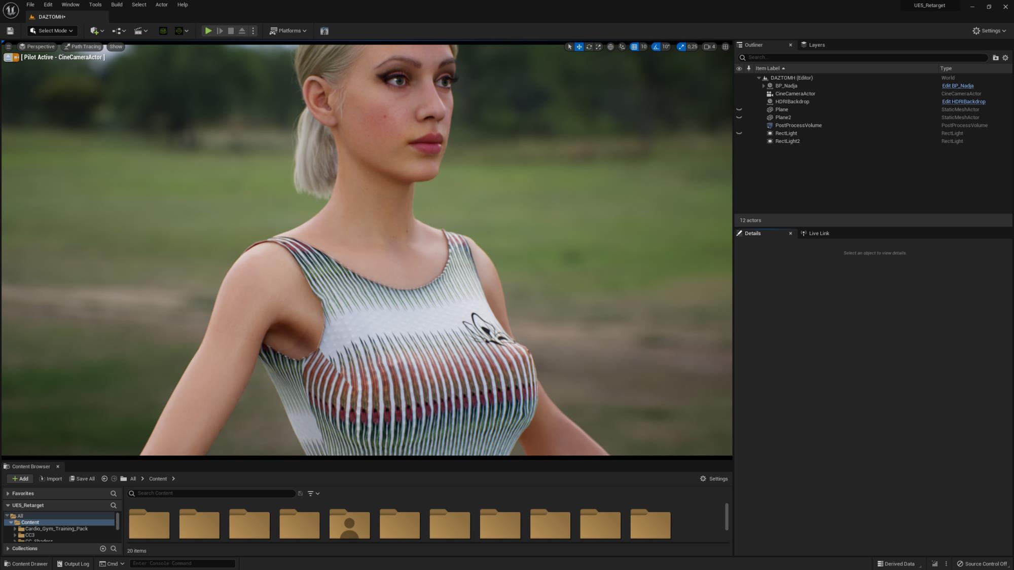The height and width of the screenshot is (570, 1014).
Task: Open rotation snap 10° value dropdown
Action: [666, 47]
